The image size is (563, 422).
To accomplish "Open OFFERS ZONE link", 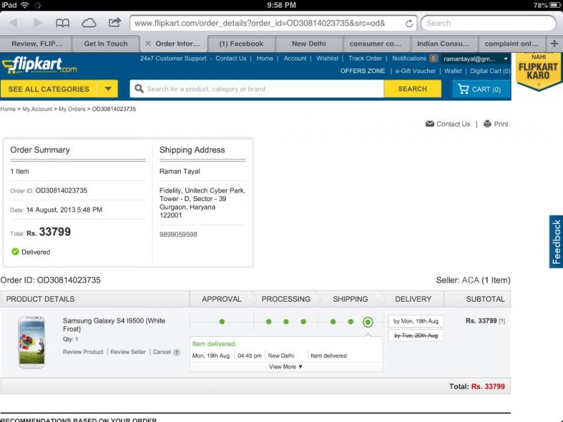I will (362, 71).
